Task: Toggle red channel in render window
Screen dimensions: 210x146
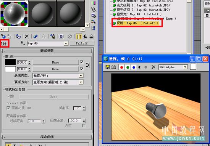Action: 121,67
